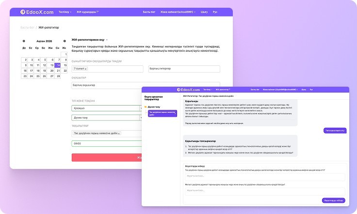Click the first answer text field in the chat window
The width and height of the screenshot is (357, 214).
coord(265,177)
